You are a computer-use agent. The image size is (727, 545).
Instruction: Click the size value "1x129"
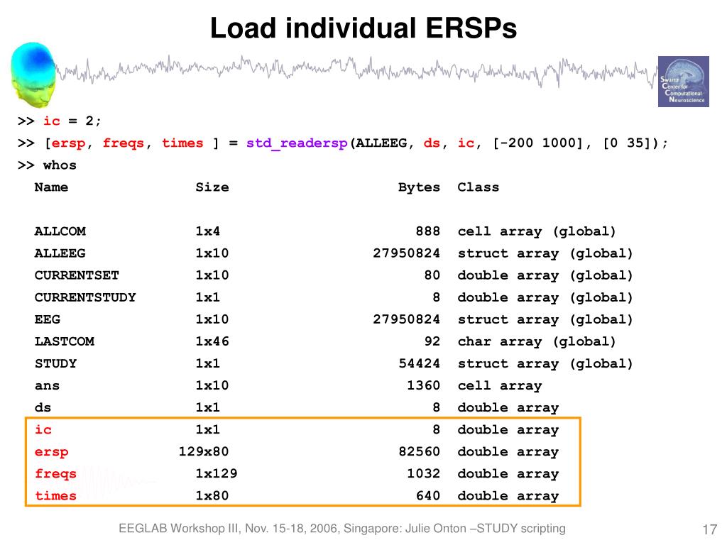[x=217, y=473]
